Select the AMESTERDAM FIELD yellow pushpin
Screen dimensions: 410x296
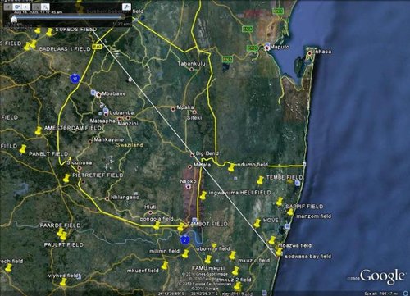point(39,130)
